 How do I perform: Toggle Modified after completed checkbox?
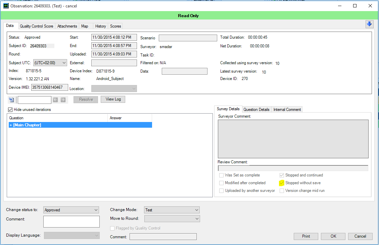(221, 183)
